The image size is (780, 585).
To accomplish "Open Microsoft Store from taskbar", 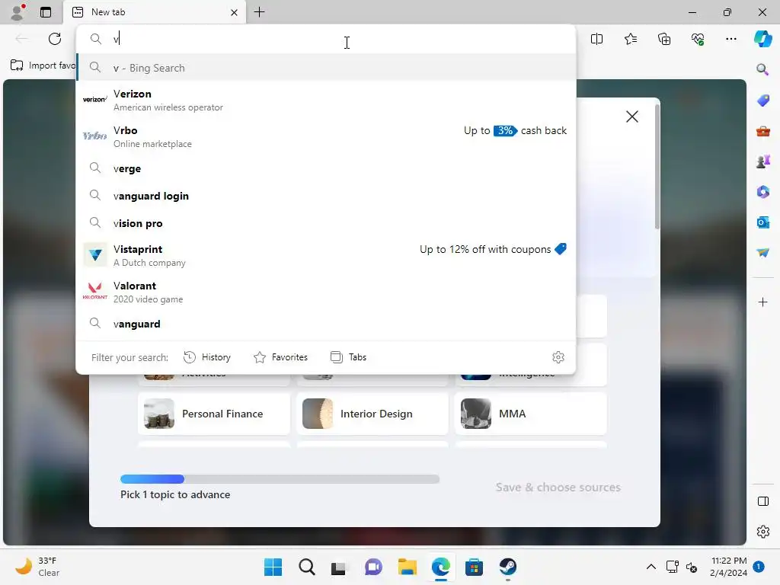I will [x=474, y=567].
